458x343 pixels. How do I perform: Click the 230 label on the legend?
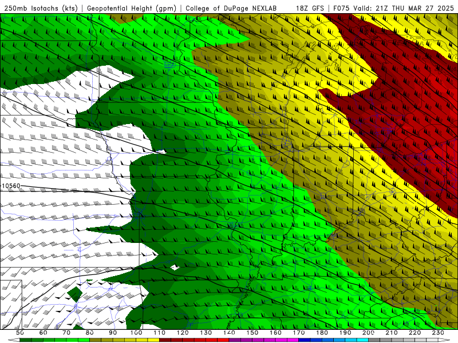pos(438,333)
